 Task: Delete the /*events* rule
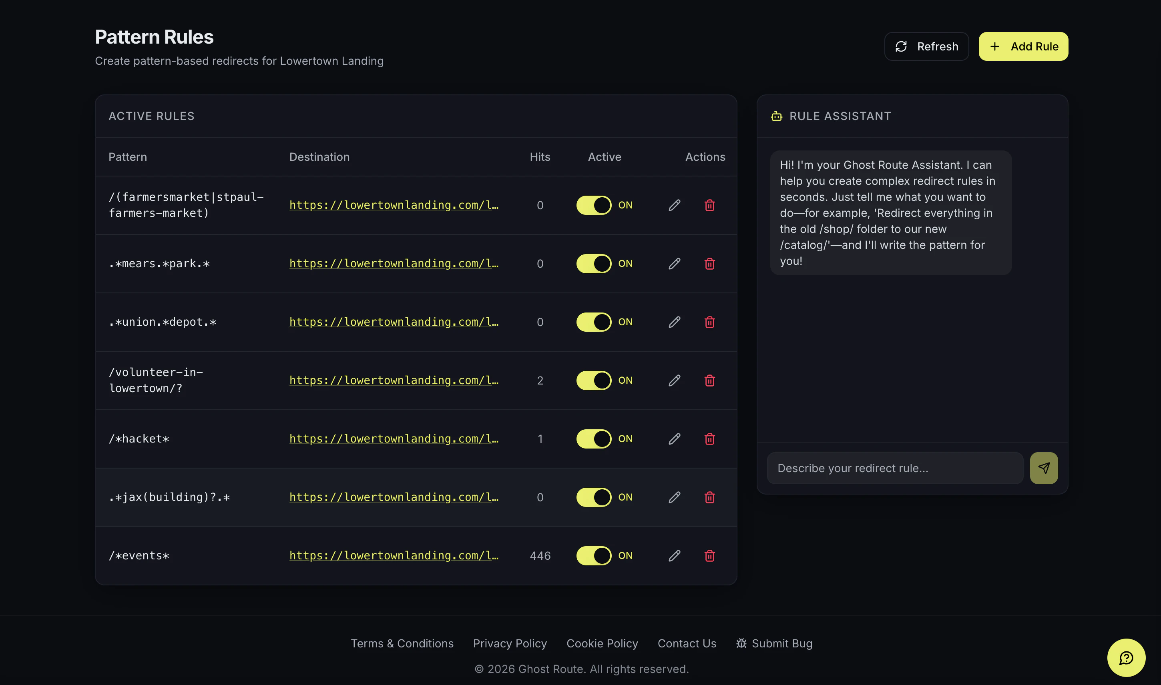coord(709,555)
